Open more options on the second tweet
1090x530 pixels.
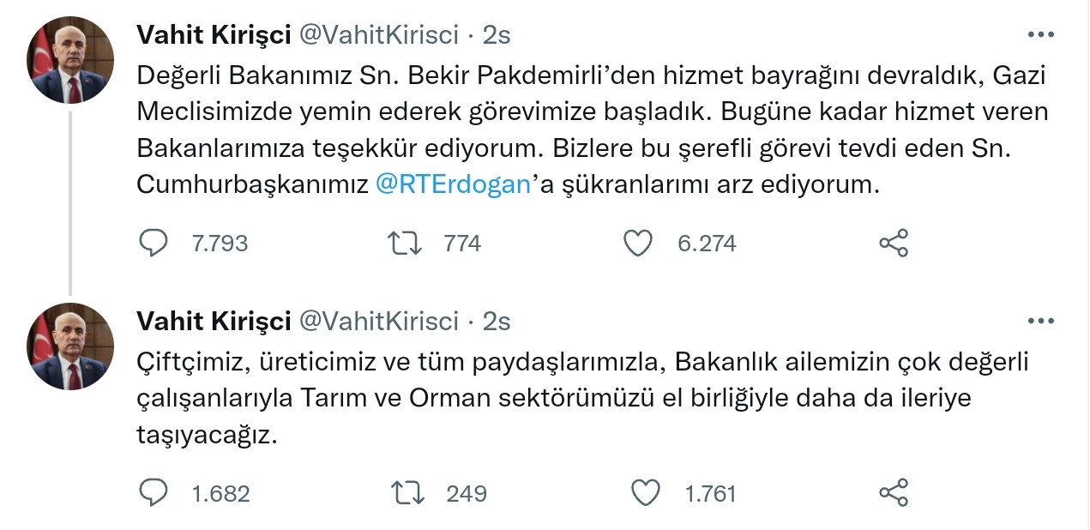pyautogui.click(x=1043, y=319)
